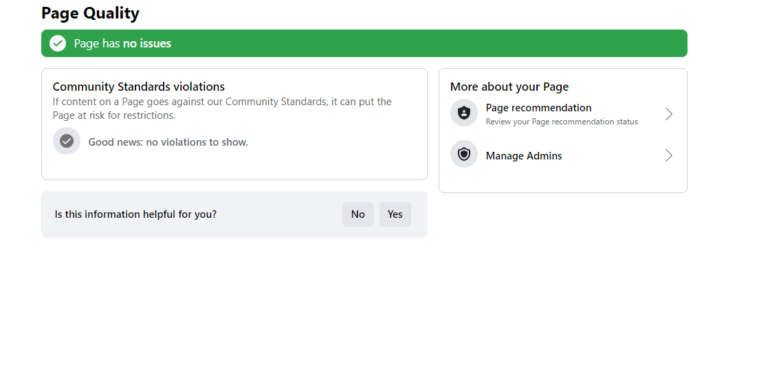770x391 pixels.
Task: Click the Page has no issues banner
Action: pos(364,43)
